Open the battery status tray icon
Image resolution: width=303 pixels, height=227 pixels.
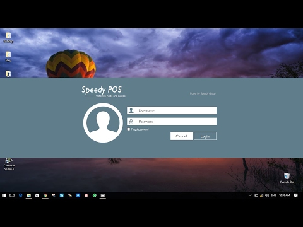pyautogui.click(x=256, y=195)
